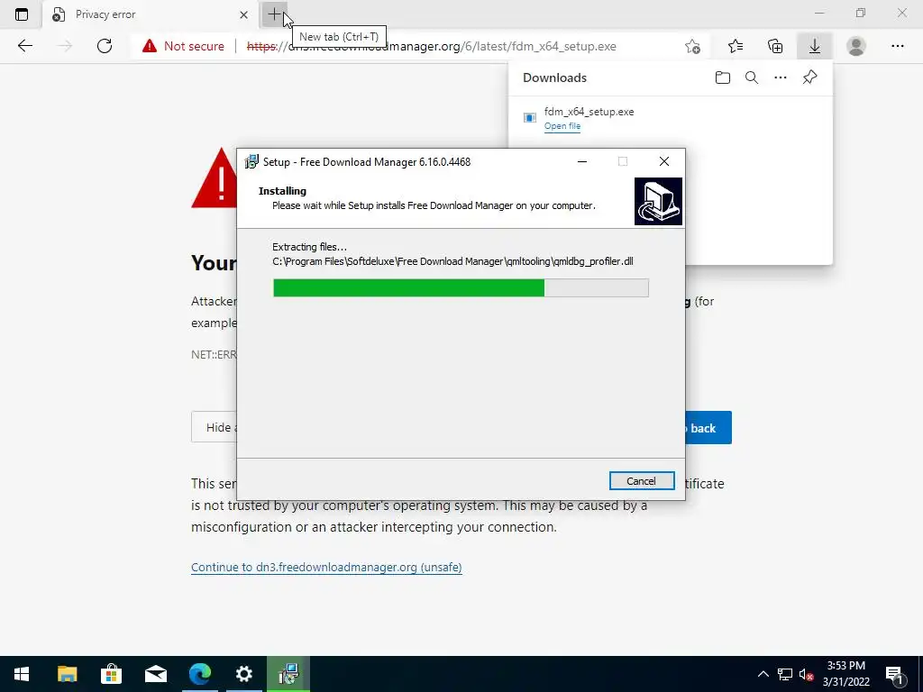Go back using the browser back arrow

coord(24,46)
